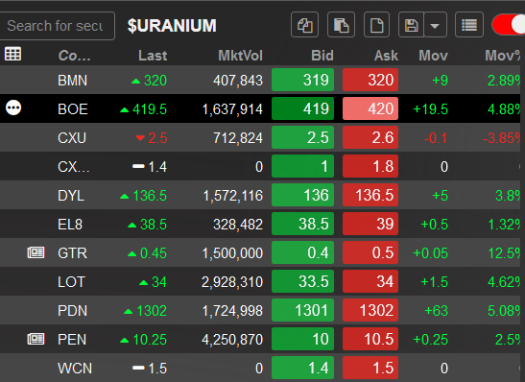Click PDN last price 1302
The height and width of the screenshot is (382, 525).
coord(152,311)
